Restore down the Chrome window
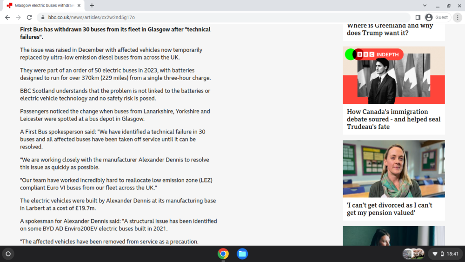The height and width of the screenshot is (262, 465). (x=449, y=6)
